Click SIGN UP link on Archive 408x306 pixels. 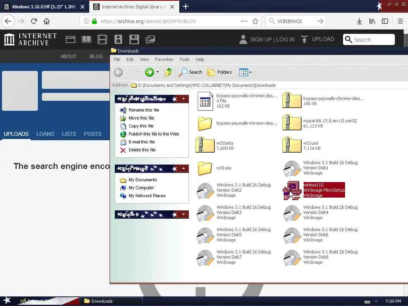pyautogui.click(x=261, y=39)
